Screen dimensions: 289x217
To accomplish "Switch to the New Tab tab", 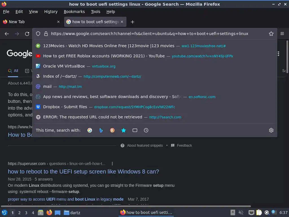I will pos(32,22).
